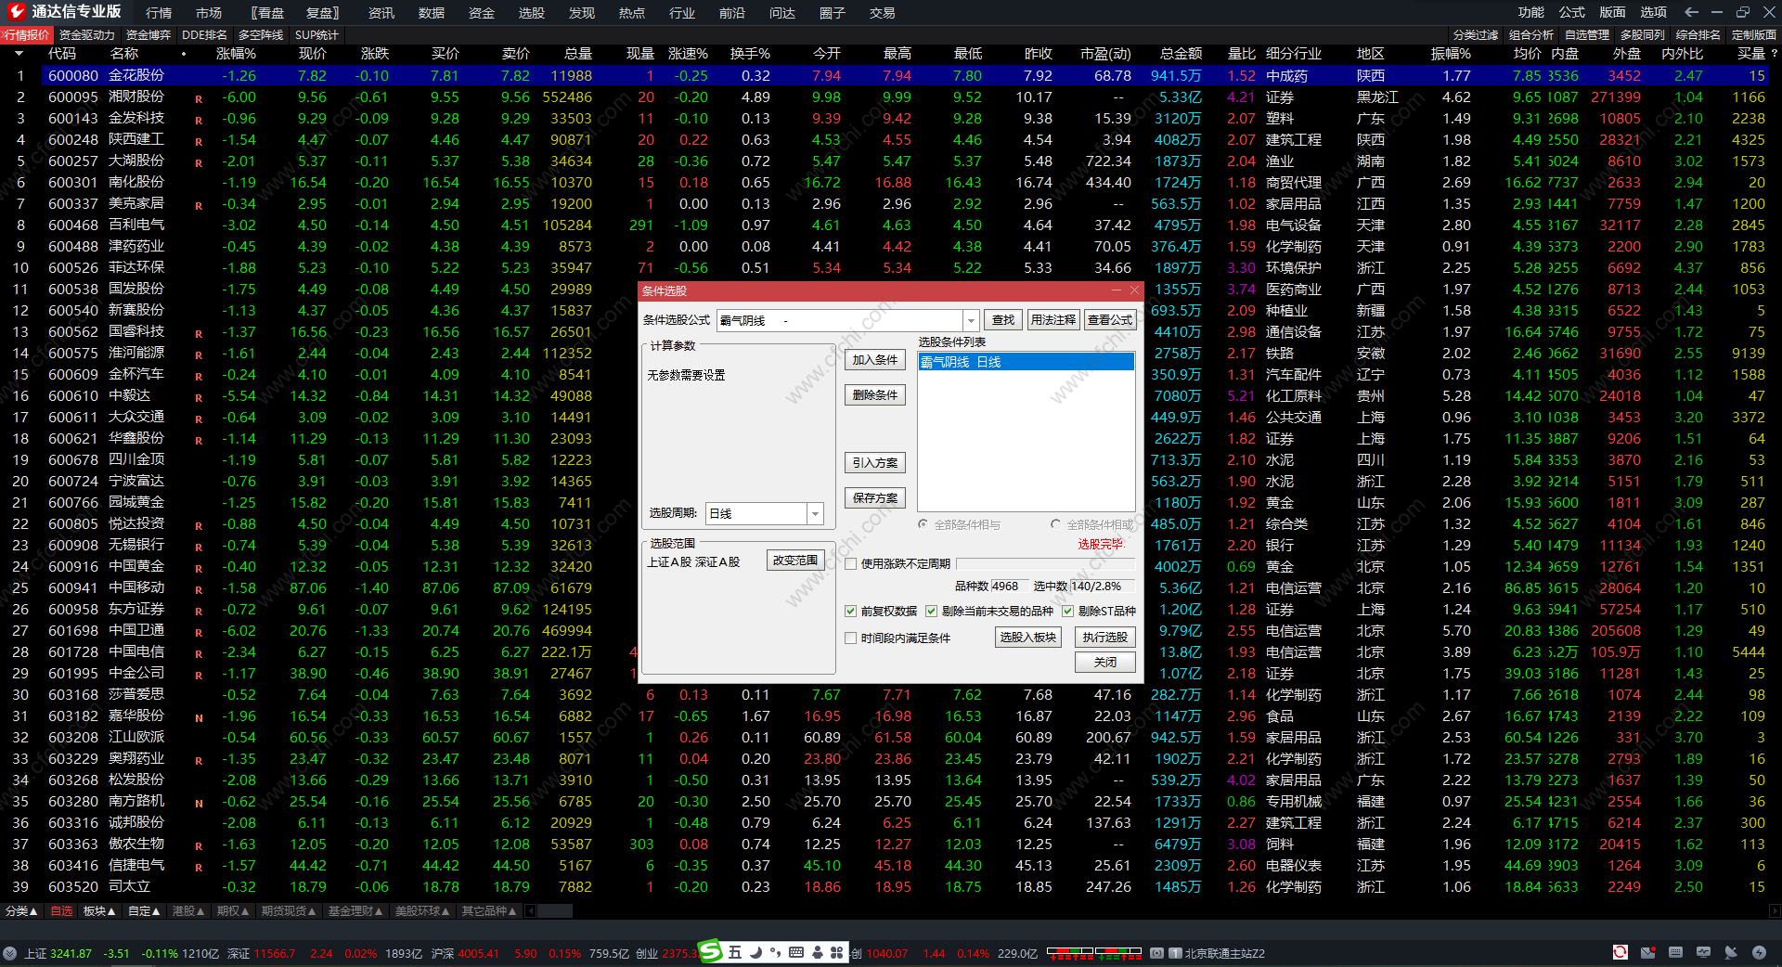Switch to the DDE排名 tab
1782x967 pixels.
click(204, 34)
